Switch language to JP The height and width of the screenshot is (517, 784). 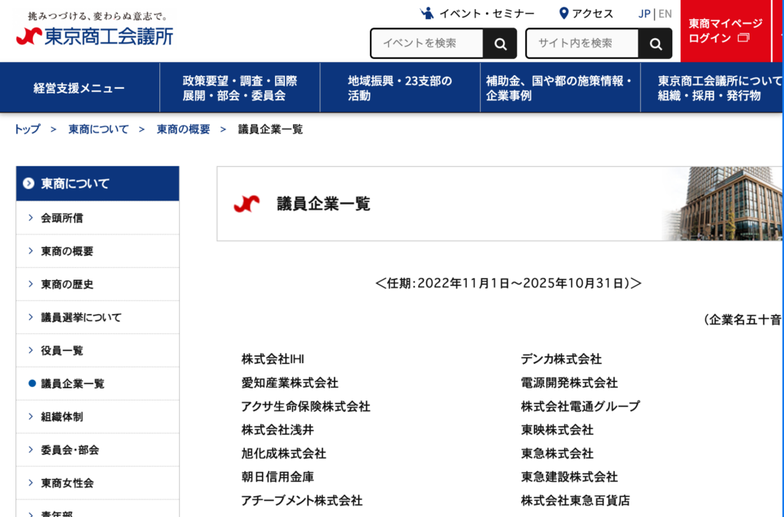point(645,14)
